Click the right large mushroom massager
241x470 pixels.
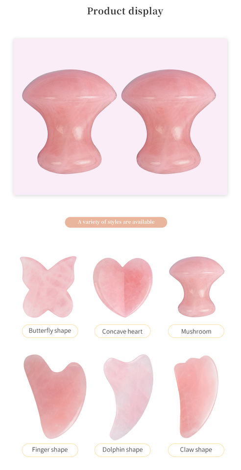169,121
